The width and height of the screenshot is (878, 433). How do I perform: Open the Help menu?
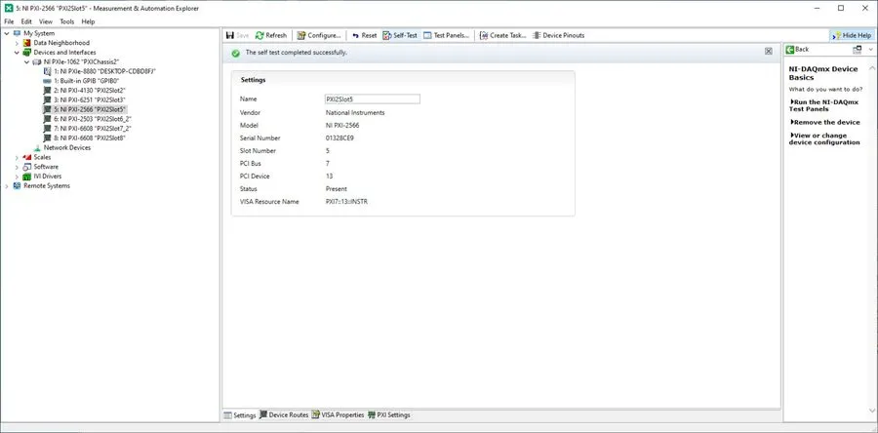click(88, 21)
